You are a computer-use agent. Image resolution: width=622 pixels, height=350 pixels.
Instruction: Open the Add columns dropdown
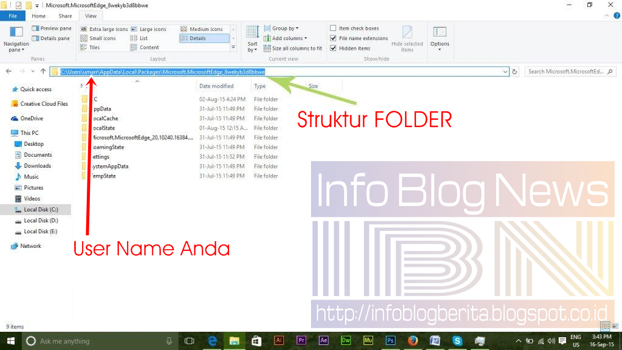(285, 38)
